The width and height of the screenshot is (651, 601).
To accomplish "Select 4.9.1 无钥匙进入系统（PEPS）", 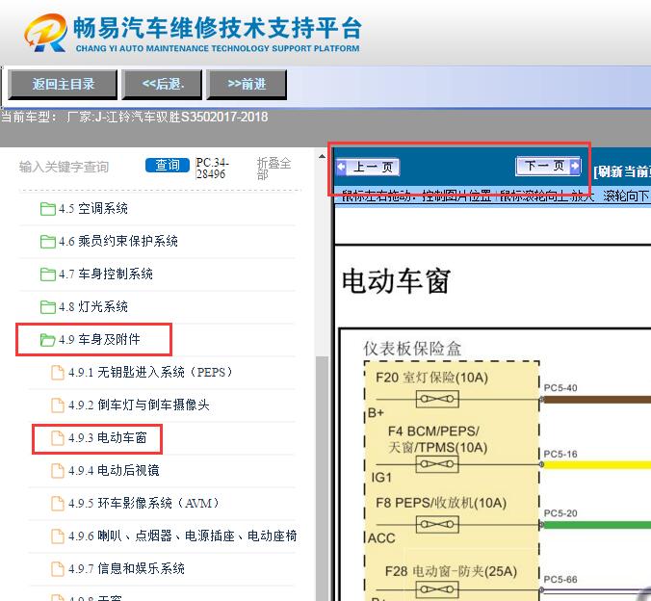I will click(151, 372).
